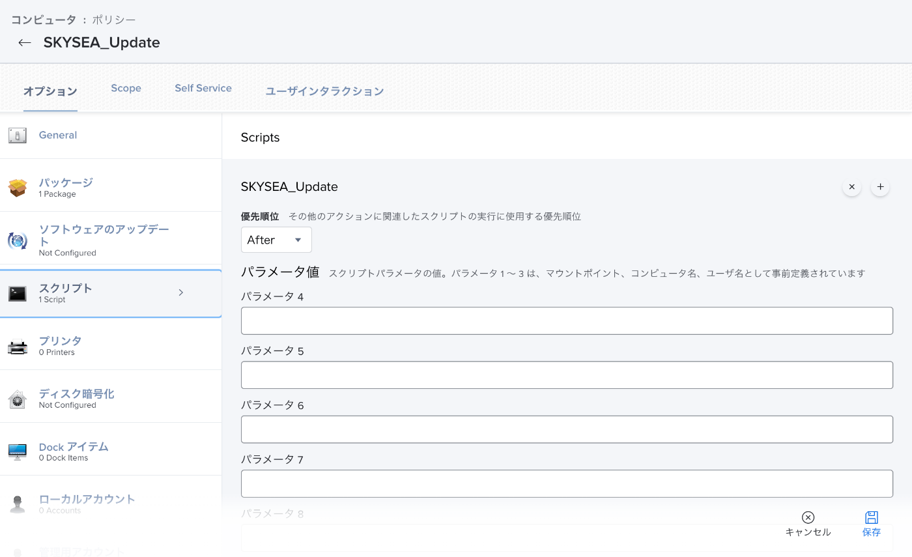Open the 優先順位 After dropdown

276,240
